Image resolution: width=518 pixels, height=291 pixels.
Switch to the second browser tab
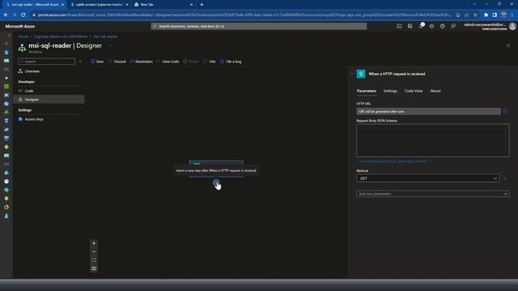click(99, 5)
